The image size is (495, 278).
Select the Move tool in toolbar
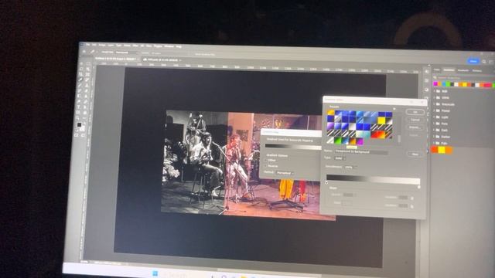point(81,63)
